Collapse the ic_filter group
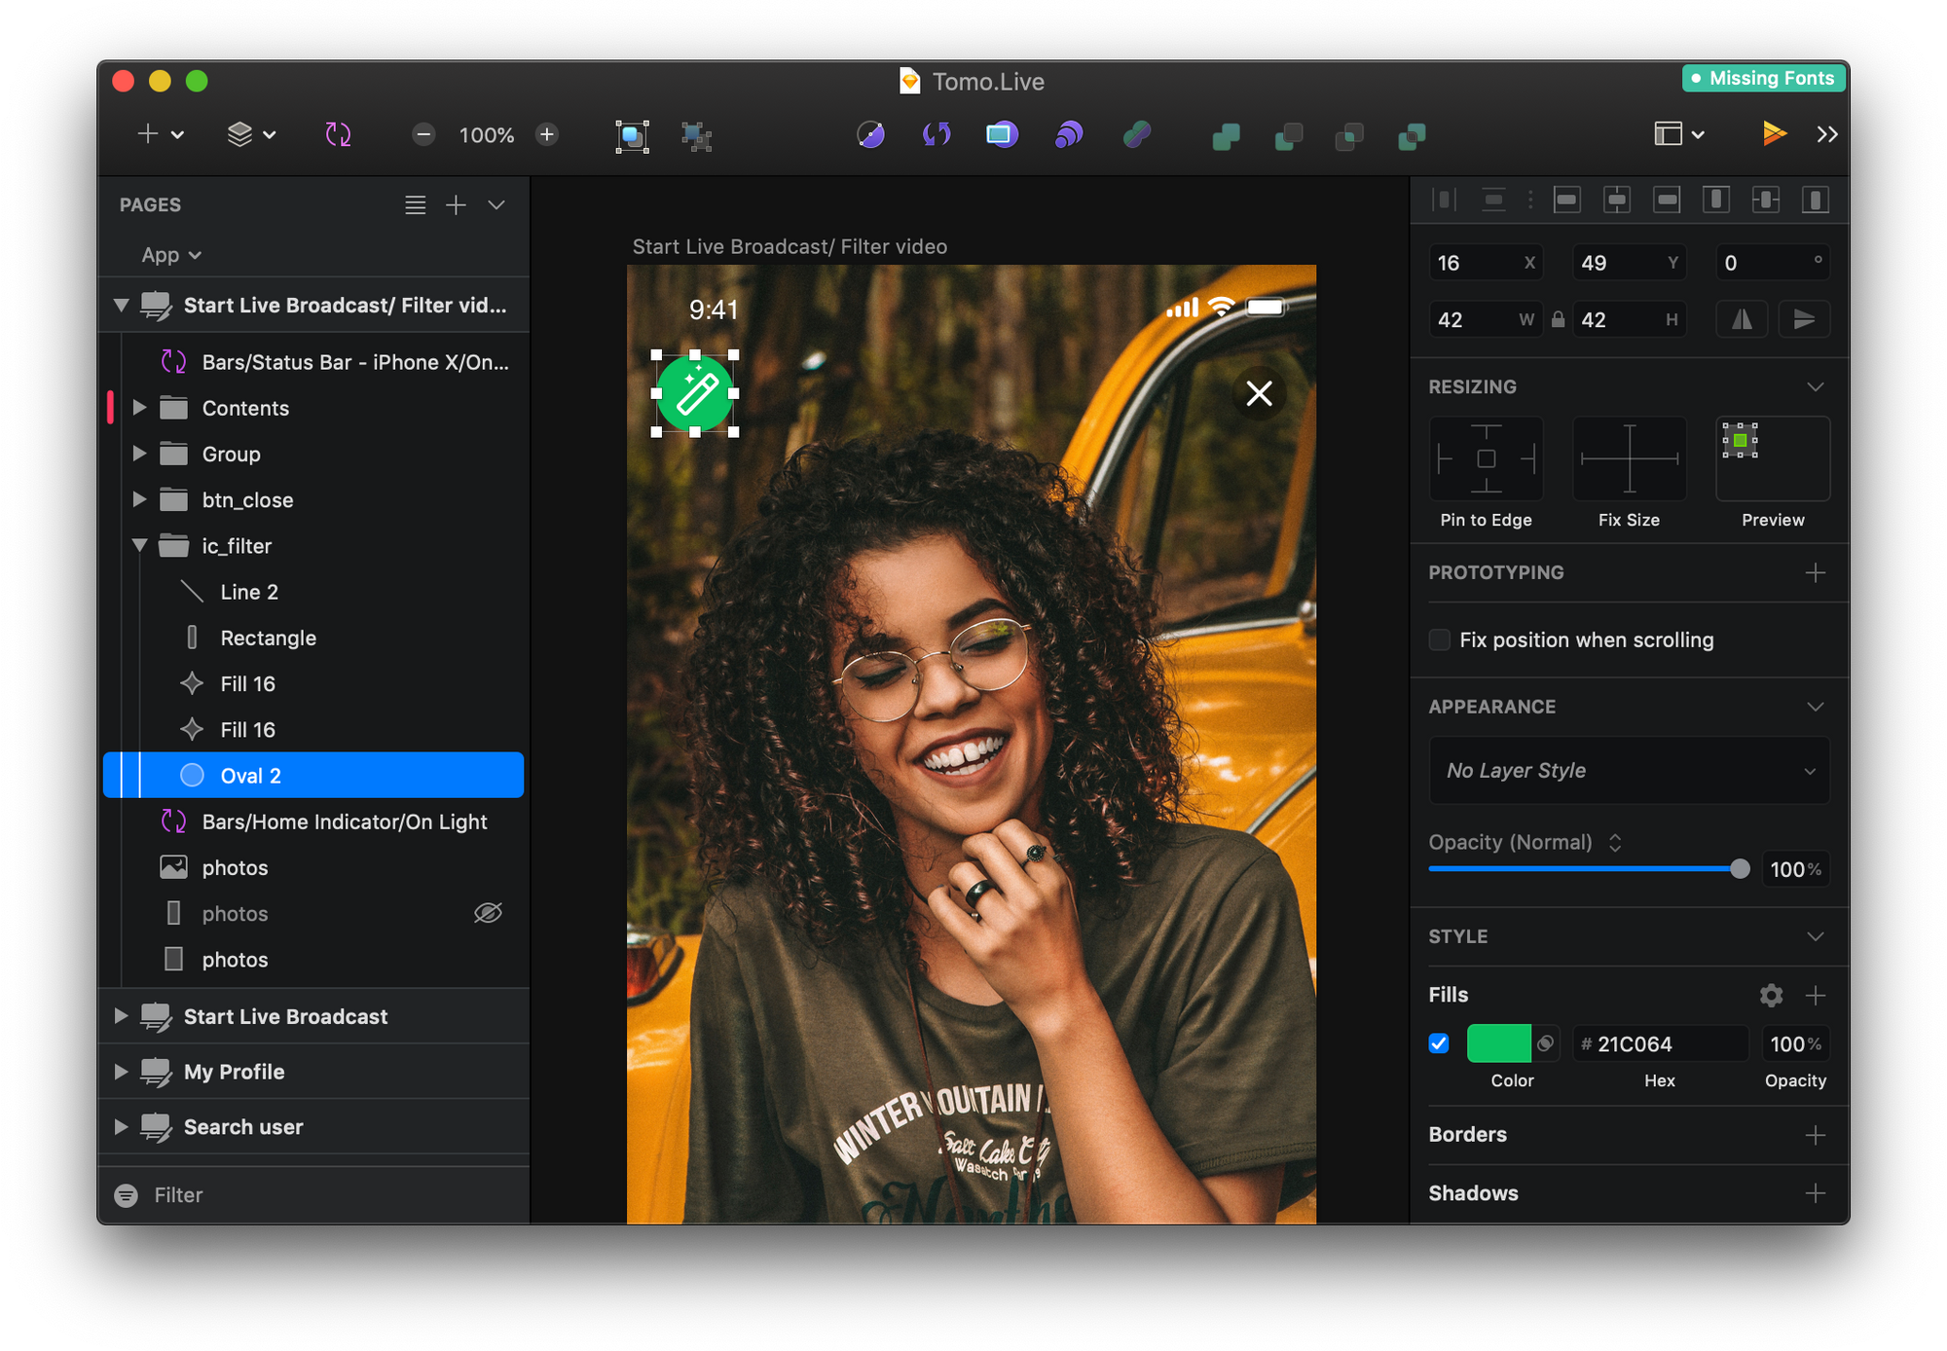1947x1351 pixels. point(139,546)
